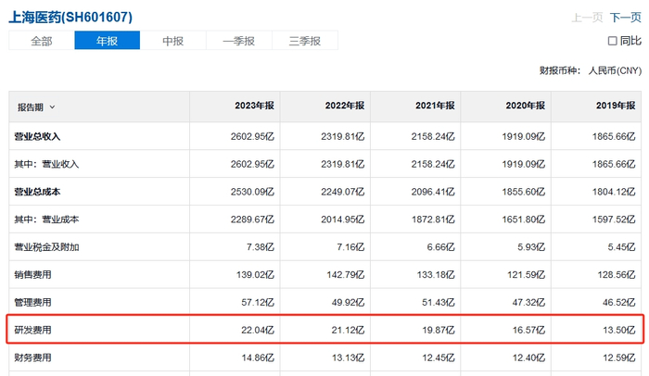Image resolution: width=649 pixels, height=376 pixels.
Task: Go to 下一页
Action: tap(625, 17)
